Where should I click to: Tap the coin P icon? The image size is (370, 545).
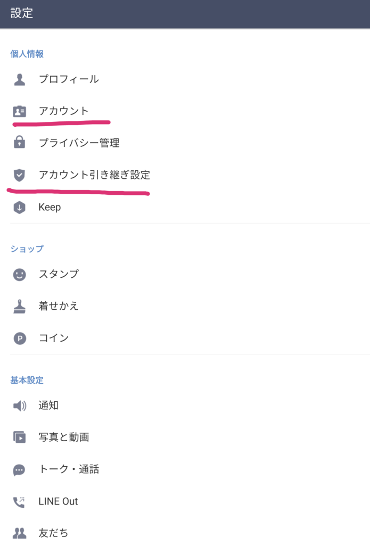click(20, 338)
